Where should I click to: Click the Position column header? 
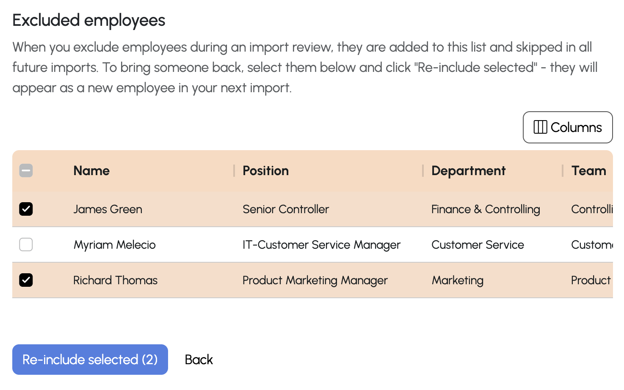pos(265,171)
